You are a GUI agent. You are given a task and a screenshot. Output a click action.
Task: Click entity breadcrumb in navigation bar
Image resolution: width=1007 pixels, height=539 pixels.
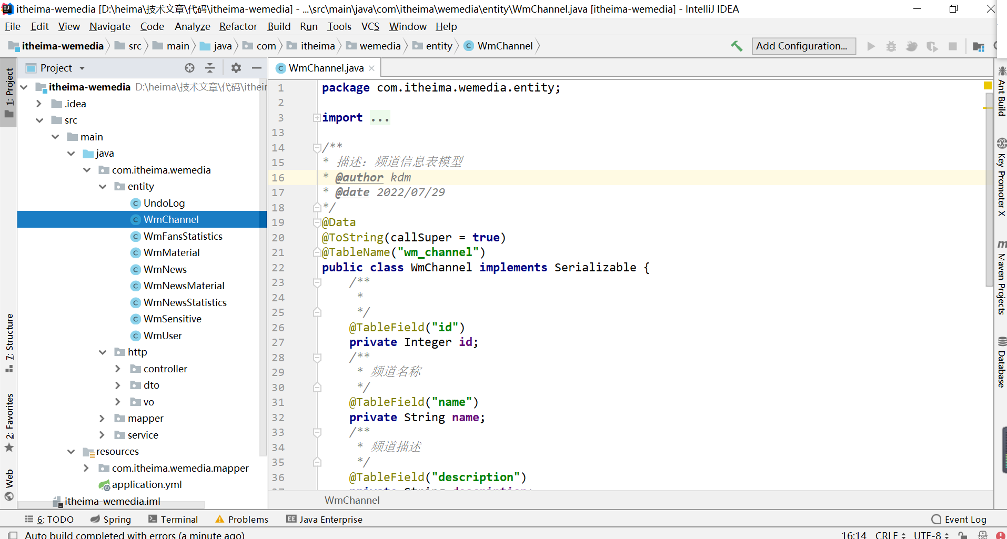click(432, 46)
